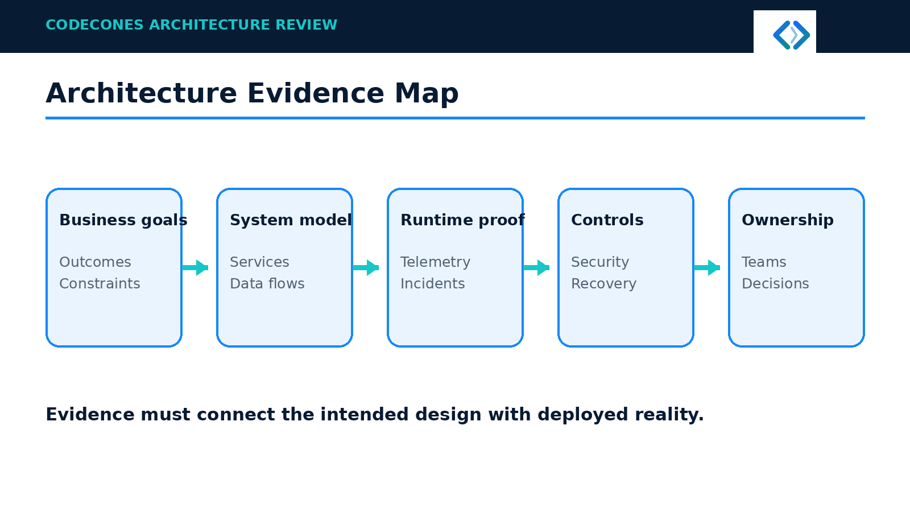Screen dimensions: 910x512
Task: Select the 'Controls' card heading
Action: coord(607,220)
